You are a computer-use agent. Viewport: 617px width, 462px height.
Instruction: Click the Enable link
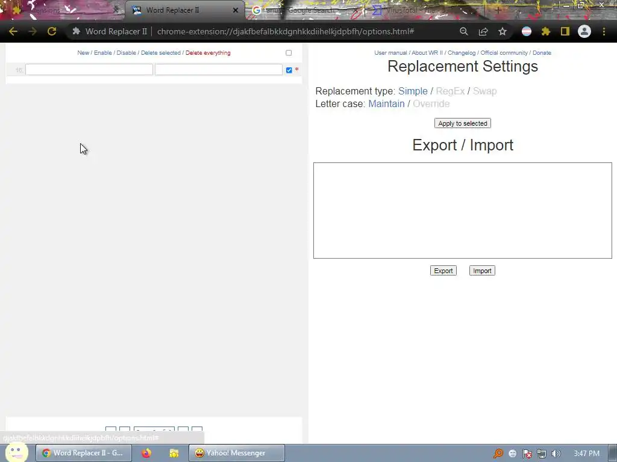102,53
